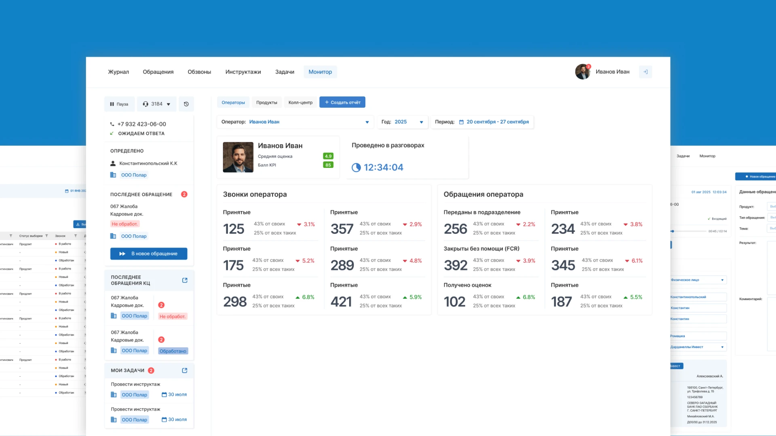Toggle the Пауза button
776x436 pixels.
tap(119, 104)
